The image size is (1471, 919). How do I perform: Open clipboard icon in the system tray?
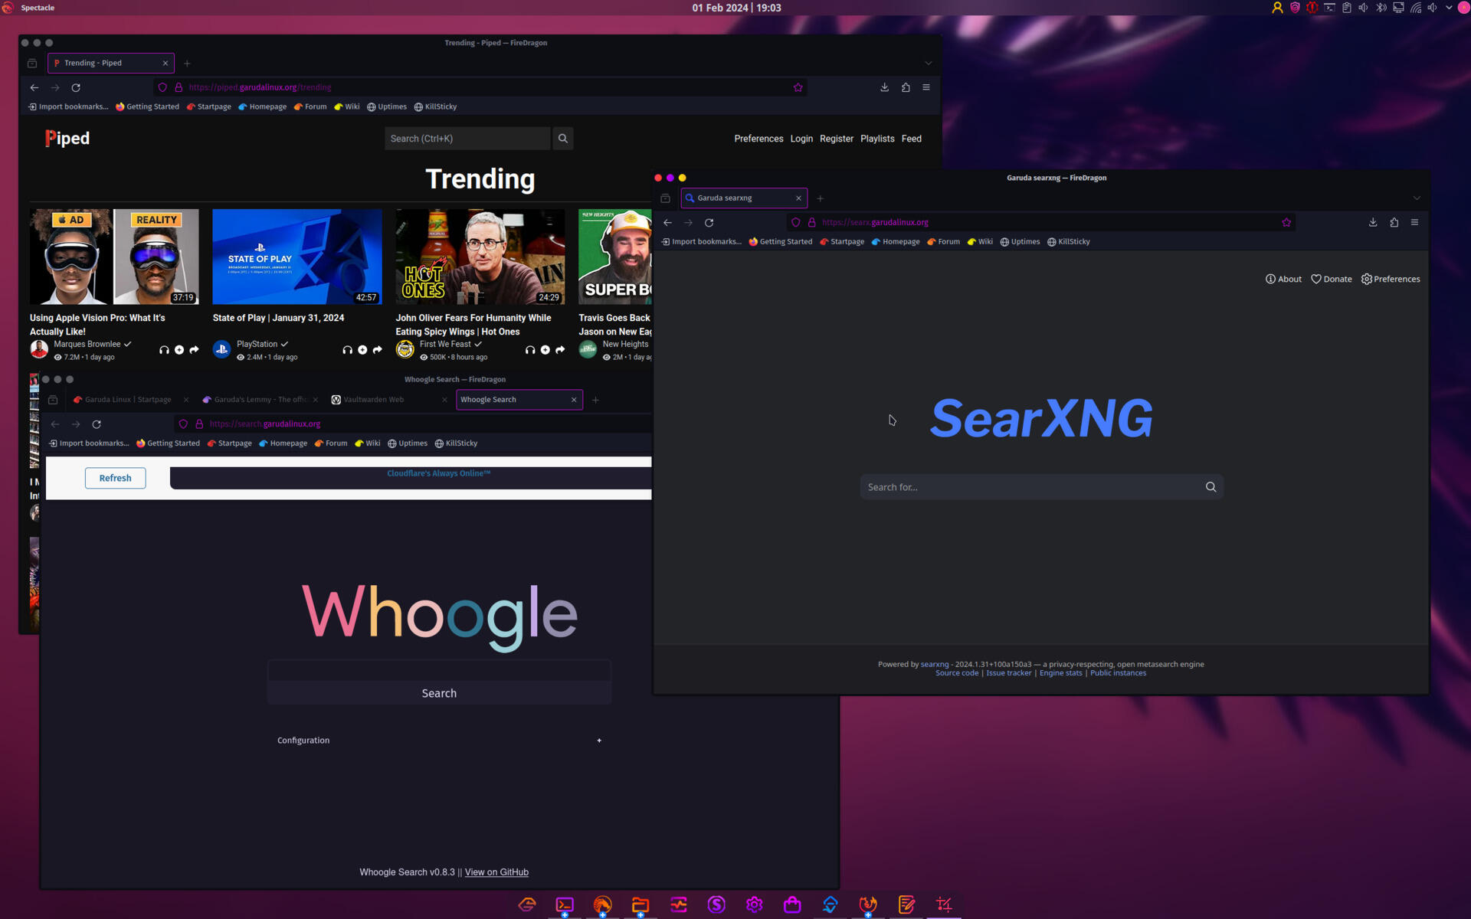[x=1347, y=8]
